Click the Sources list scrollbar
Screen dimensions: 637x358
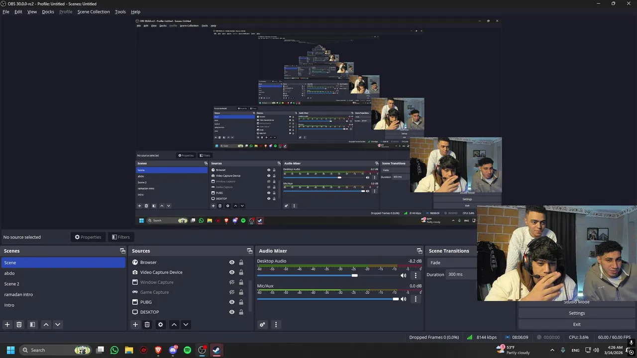coord(250,295)
